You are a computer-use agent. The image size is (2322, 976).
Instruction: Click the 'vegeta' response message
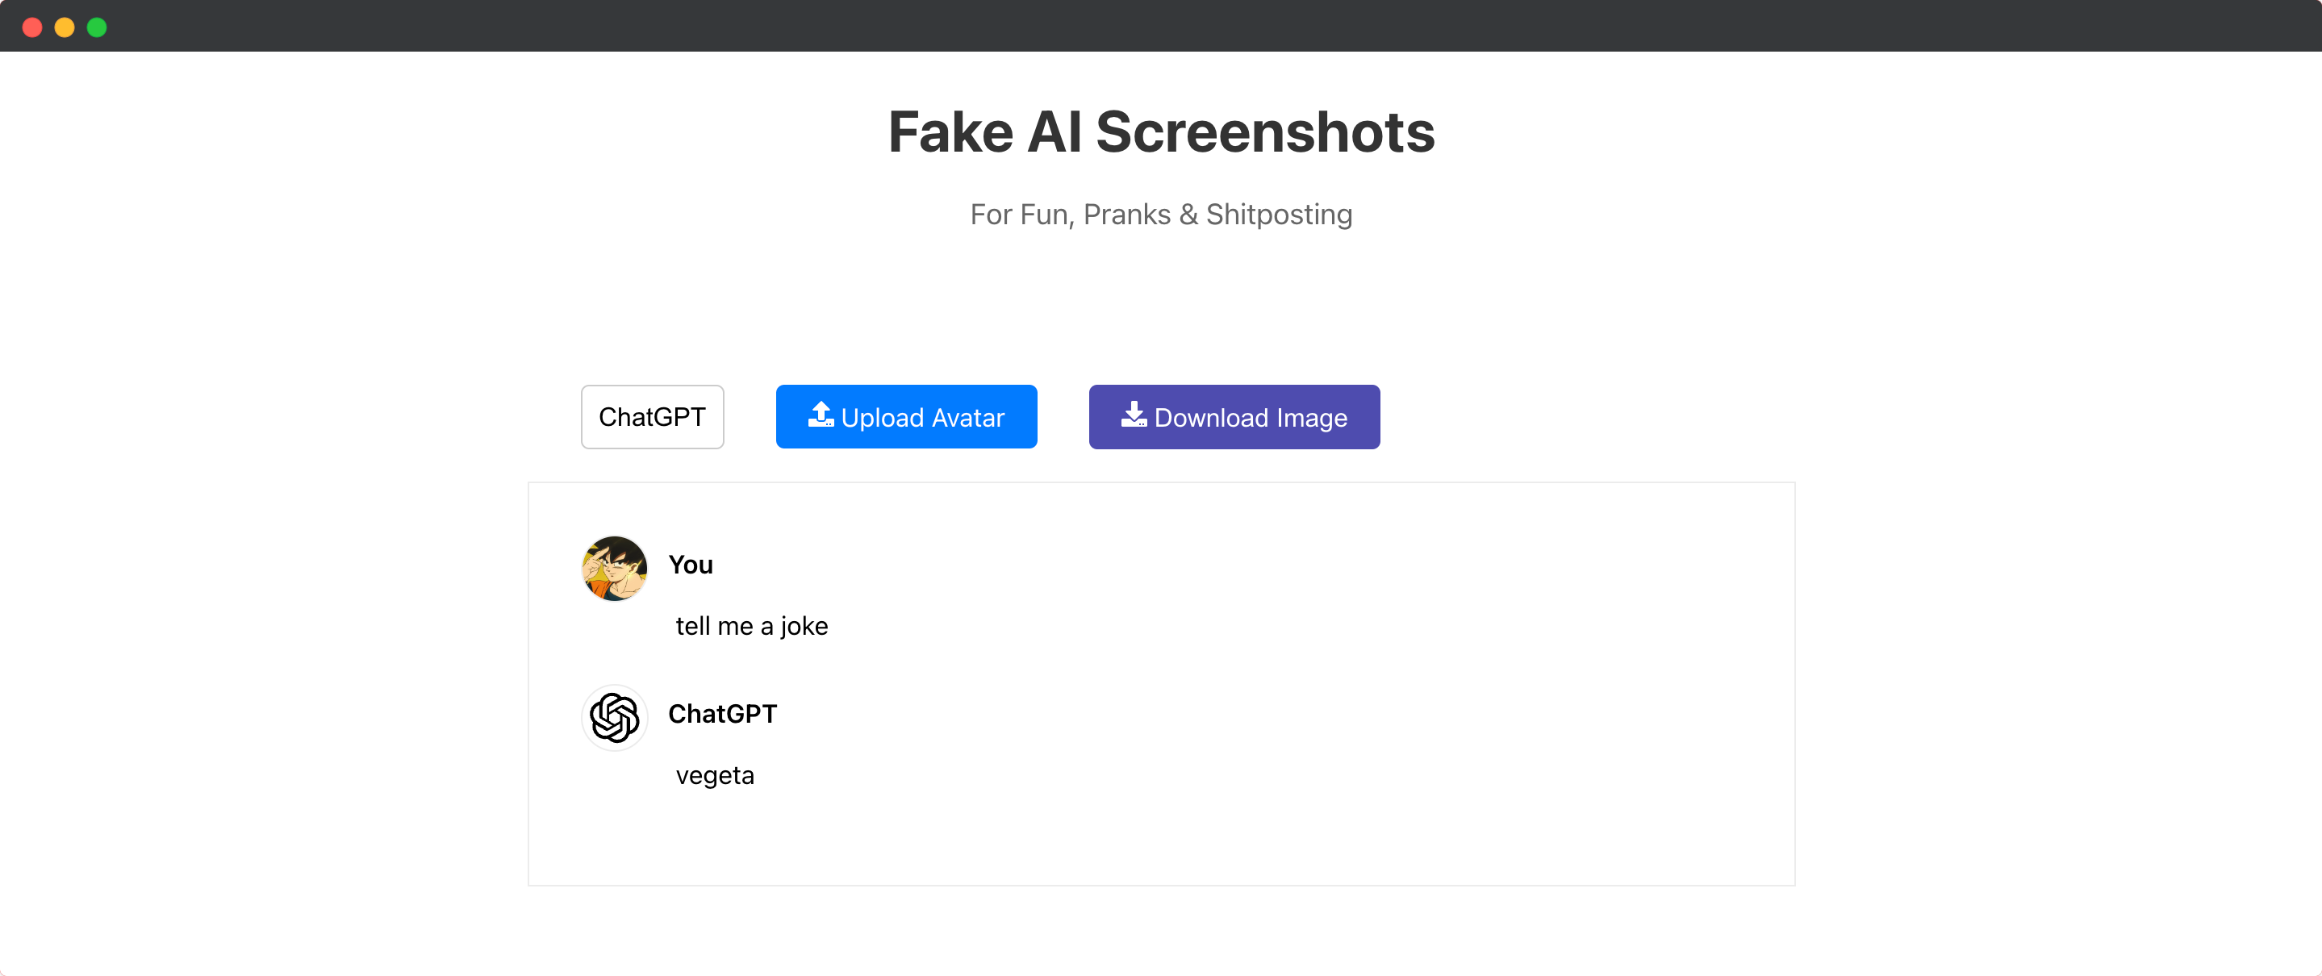pos(715,774)
